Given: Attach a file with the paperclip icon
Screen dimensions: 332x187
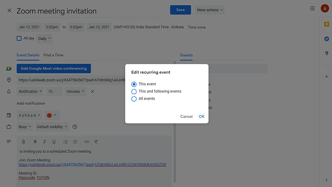Looking at the screenshot, I should pyautogui.click(x=24, y=142).
